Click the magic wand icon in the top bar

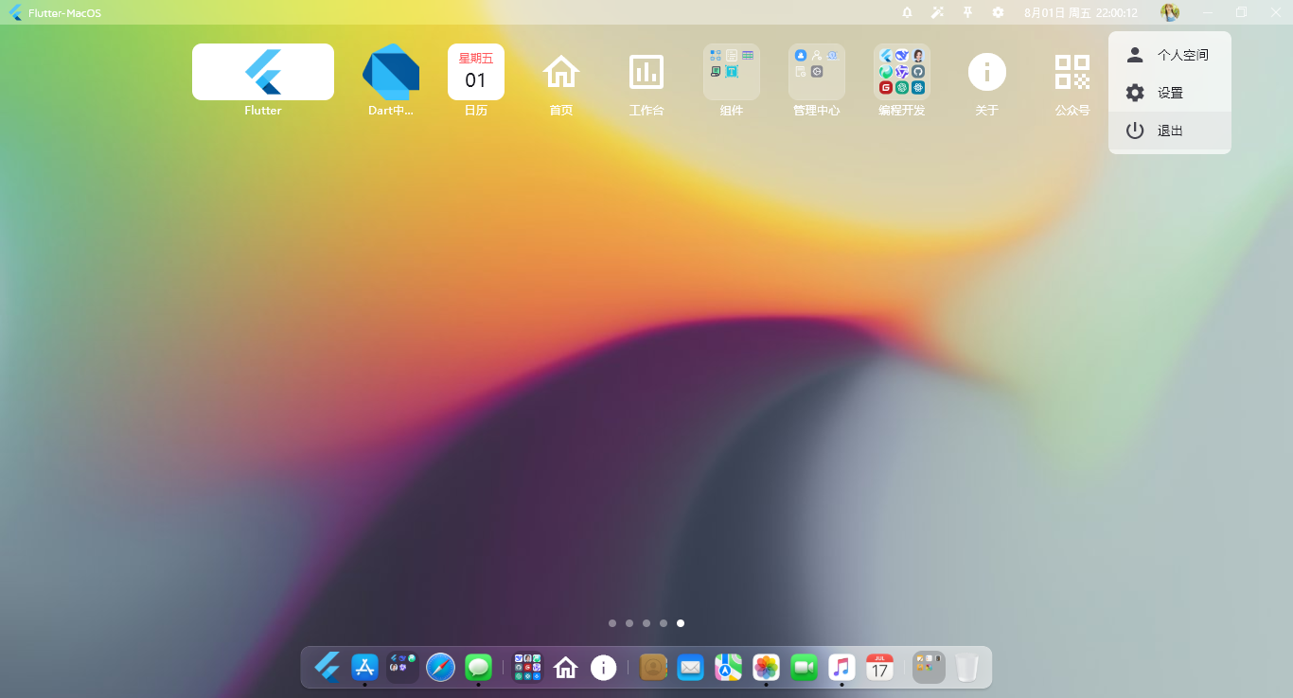pyautogui.click(x=937, y=12)
